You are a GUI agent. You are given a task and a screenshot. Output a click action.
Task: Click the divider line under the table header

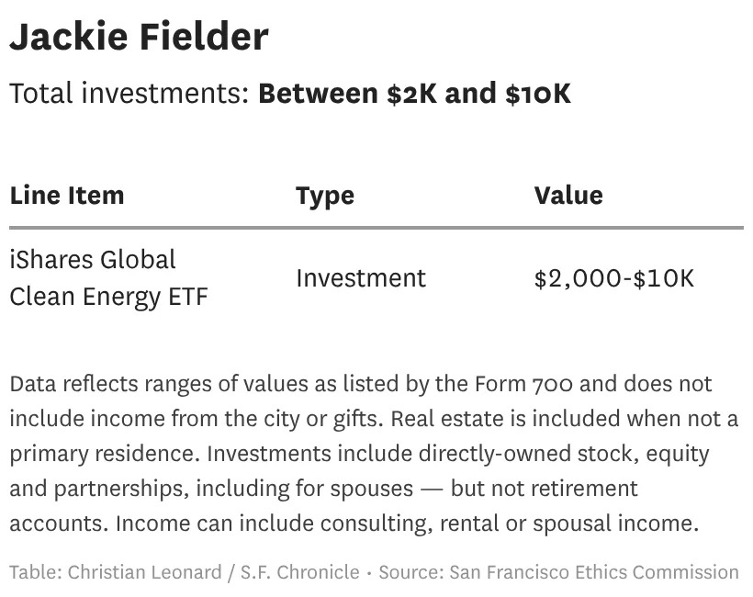click(x=376, y=227)
